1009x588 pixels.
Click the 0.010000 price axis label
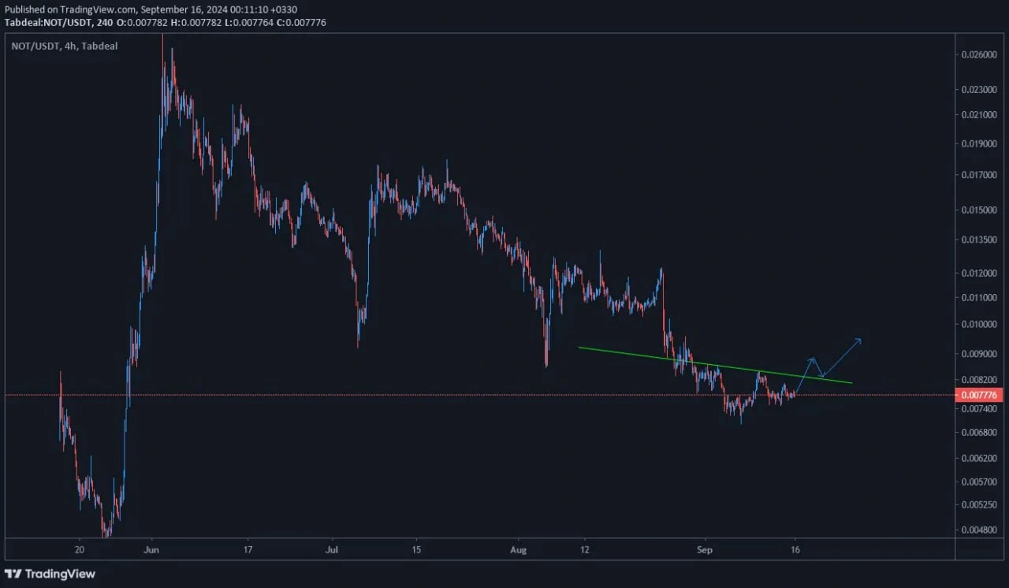click(980, 325)
